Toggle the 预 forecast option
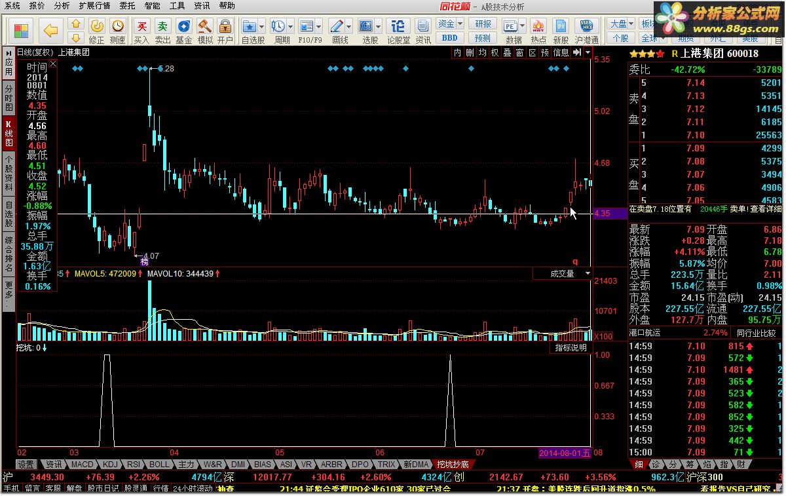786x496 pixels. coord(545,52)
